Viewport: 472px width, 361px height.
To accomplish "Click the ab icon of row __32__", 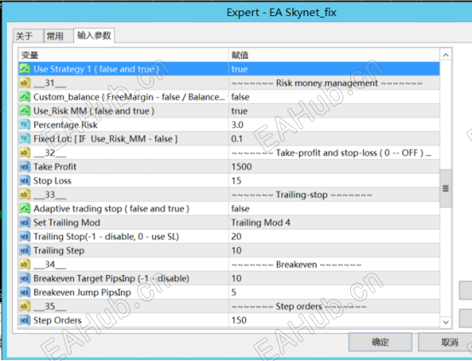I will pyautogui.click(x=25, y=152).
